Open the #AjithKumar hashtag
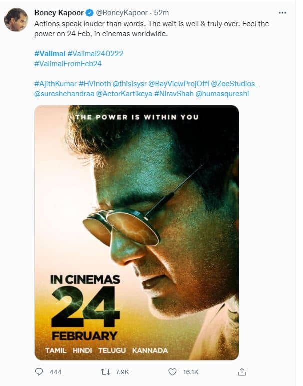The width and height of the screenshot is (303, 386). point(55,84)
